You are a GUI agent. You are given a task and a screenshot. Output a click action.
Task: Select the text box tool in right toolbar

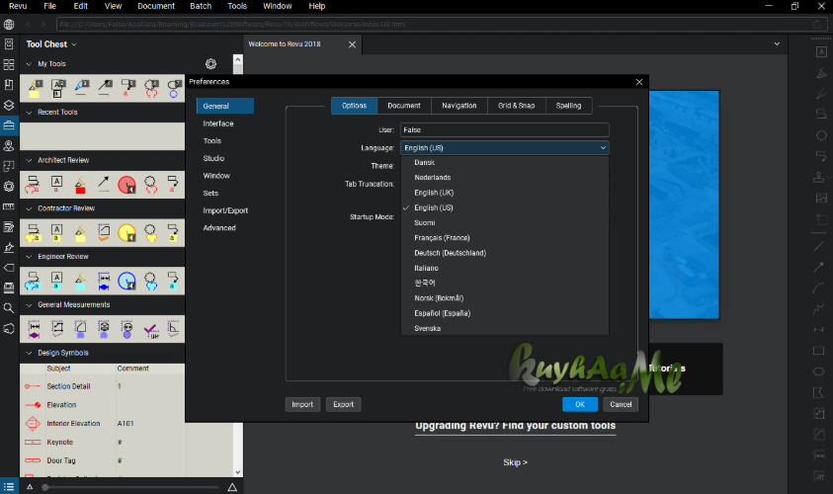tap(821, 51)
